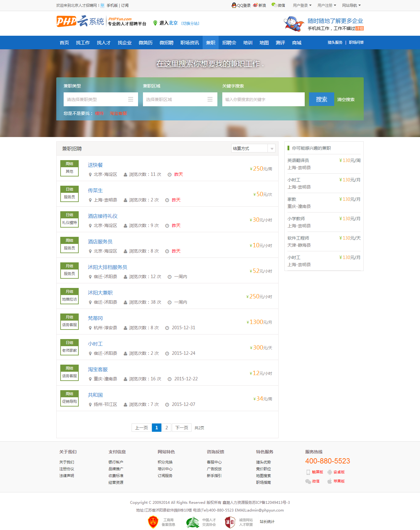Viewport: 420px width, 530px height.
Task: Open the 选择兼职区域 selector
Action: point(180,99)
